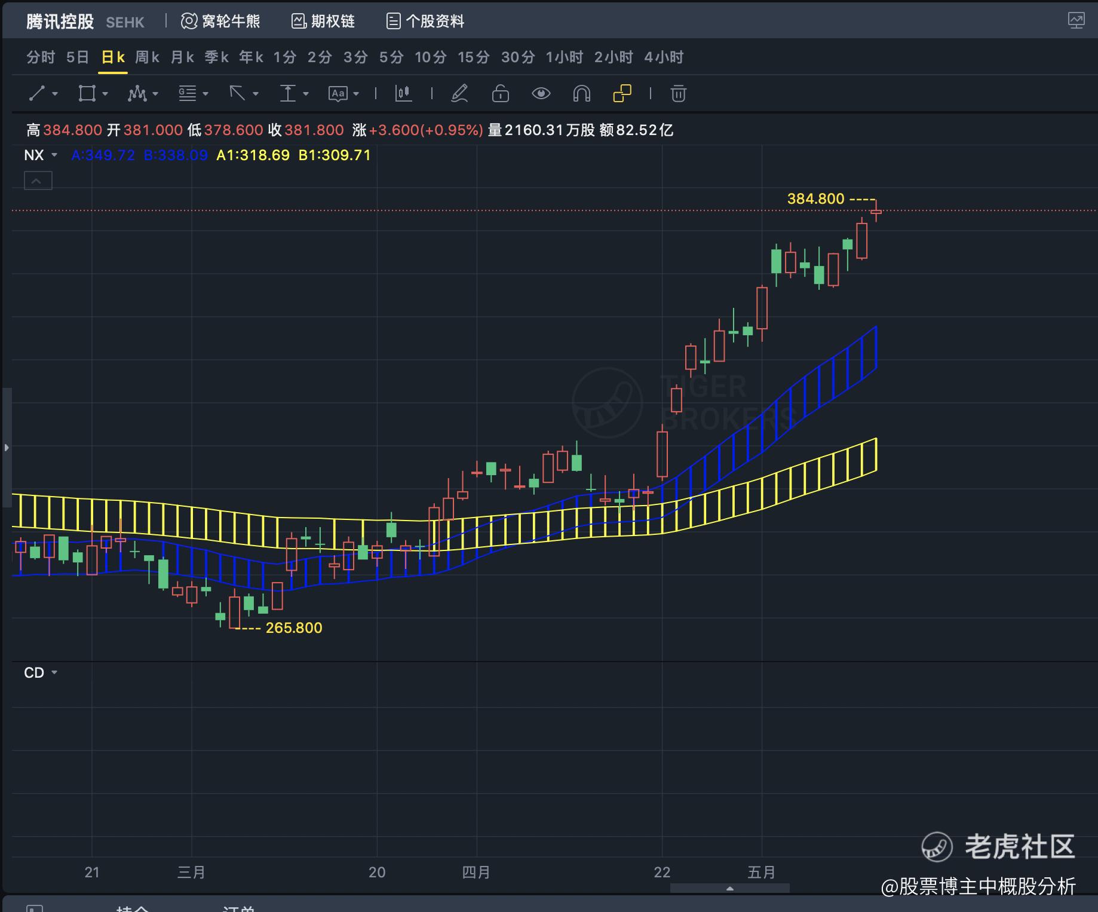1098x912 pixels.
Task: Select the rectangle shape tool
Action: 87,93
